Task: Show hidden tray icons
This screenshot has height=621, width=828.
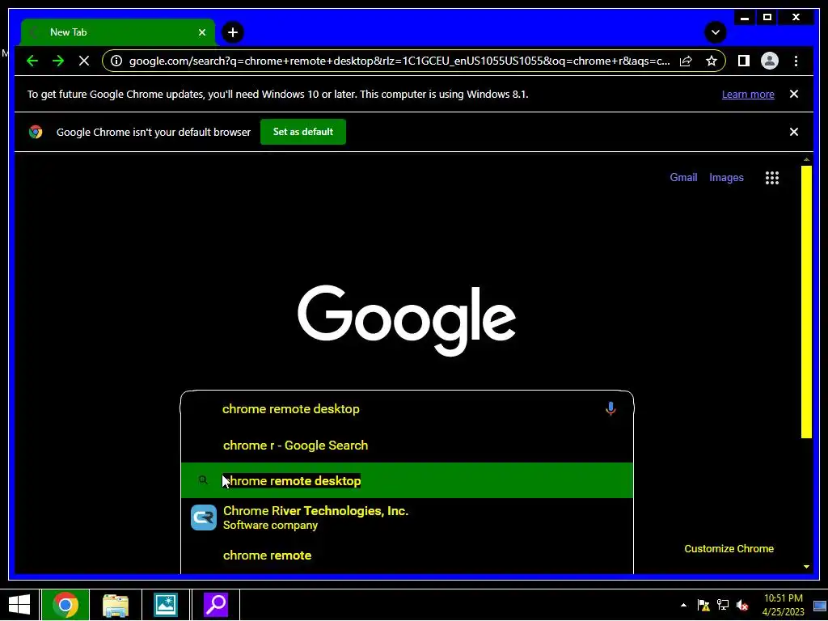Action: click(684, 605)
